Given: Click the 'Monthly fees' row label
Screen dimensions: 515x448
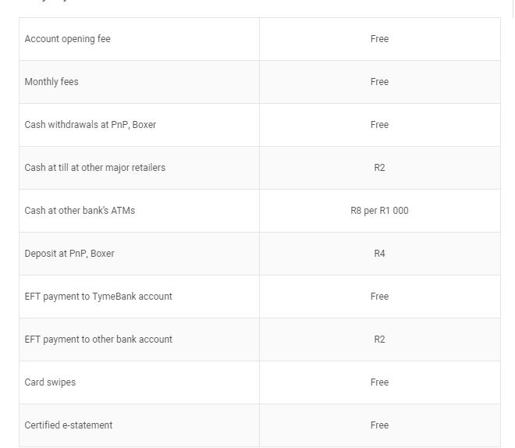Looking at the screenshot, I should 51,82.
